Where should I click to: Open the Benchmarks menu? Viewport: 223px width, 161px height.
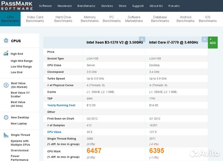coord(86,6)
